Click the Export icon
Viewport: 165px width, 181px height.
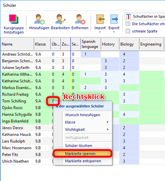click(x=114, y=19)
